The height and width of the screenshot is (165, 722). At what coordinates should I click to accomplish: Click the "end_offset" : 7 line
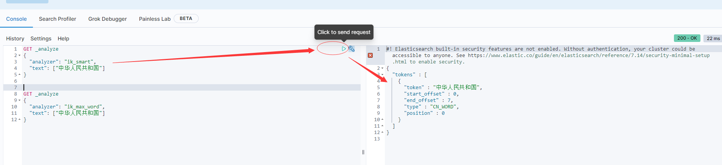(428, 100)
